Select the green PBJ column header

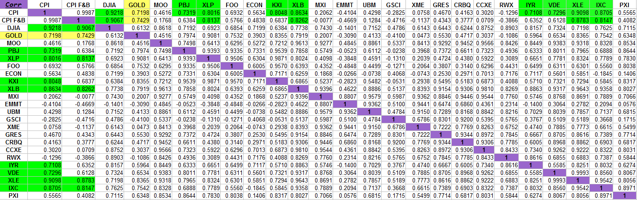coord(184,4)
